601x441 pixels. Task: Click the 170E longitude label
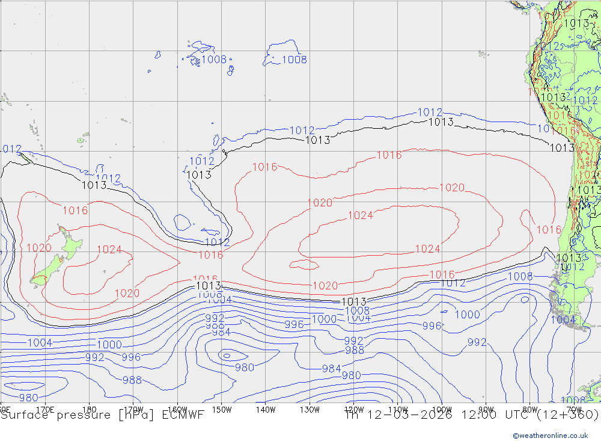(x=45, y=410)
